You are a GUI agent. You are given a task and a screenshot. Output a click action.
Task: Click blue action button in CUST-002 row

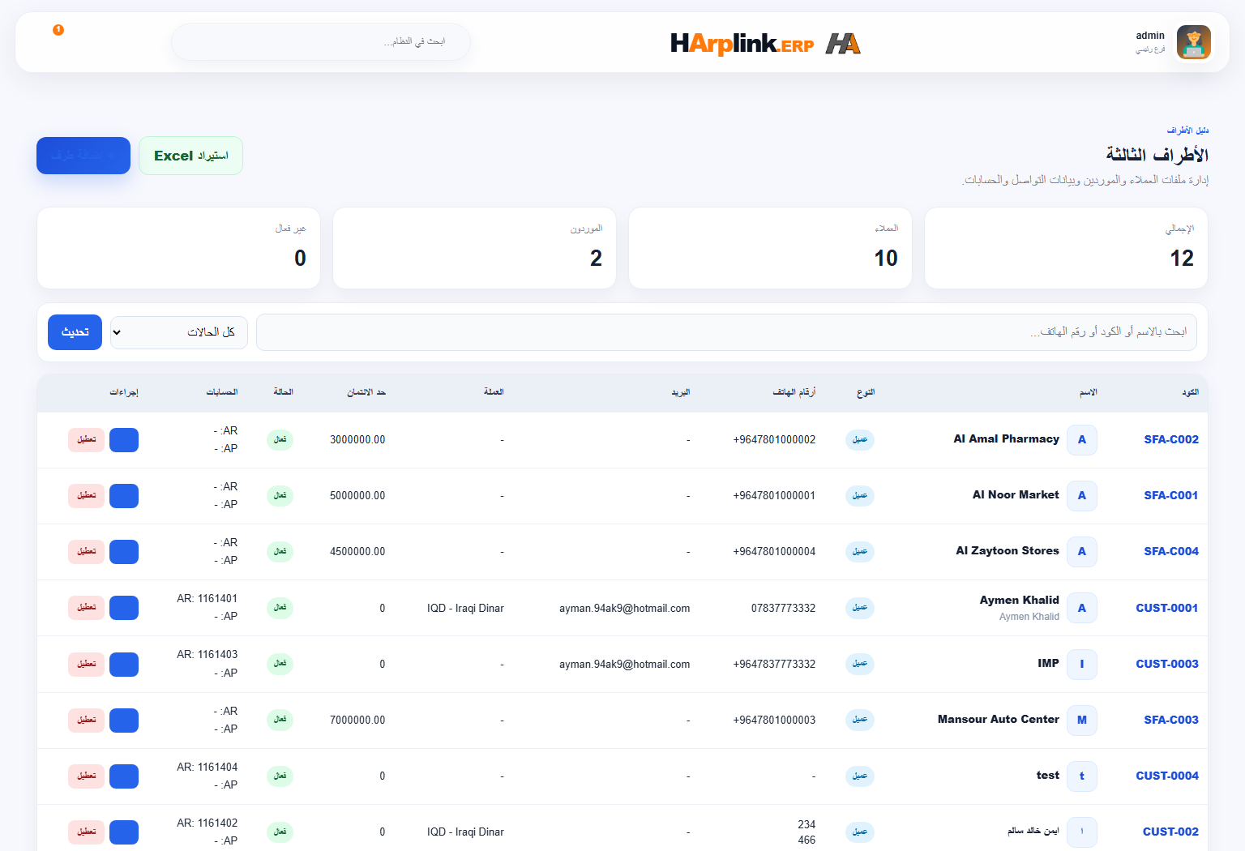[124, 832]
